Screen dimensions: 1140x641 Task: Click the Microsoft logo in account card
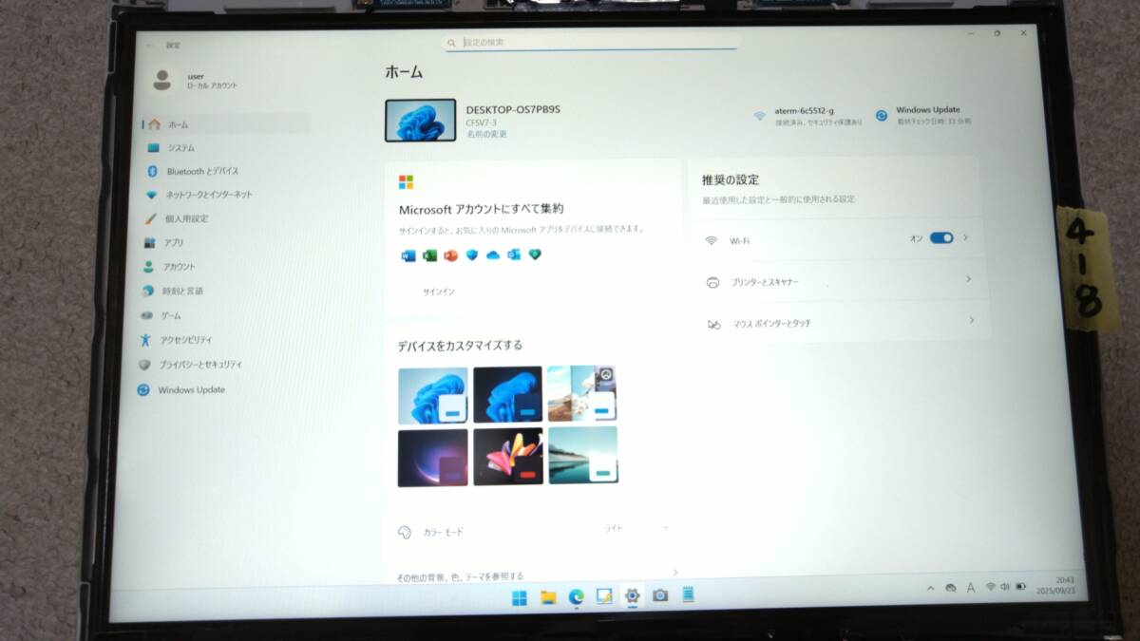tap(406, 182)
